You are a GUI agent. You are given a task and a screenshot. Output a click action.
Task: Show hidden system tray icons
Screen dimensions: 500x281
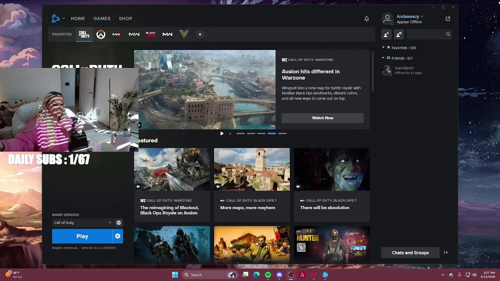443,275
